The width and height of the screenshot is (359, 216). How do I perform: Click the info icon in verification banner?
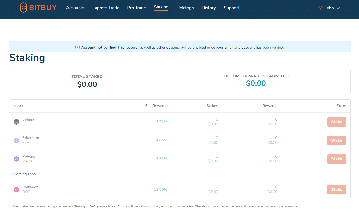[77, 47]
